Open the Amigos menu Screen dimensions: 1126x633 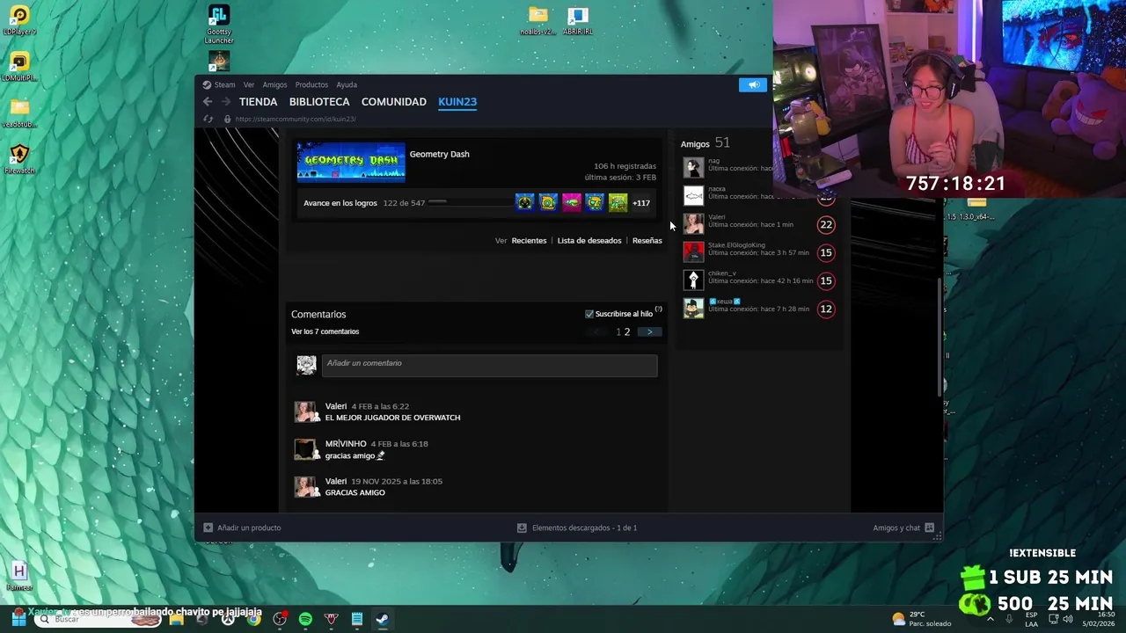pos(274,85)
